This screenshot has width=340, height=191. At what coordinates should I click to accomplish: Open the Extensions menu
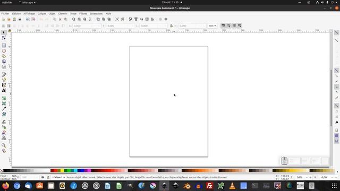coord(96,13)
